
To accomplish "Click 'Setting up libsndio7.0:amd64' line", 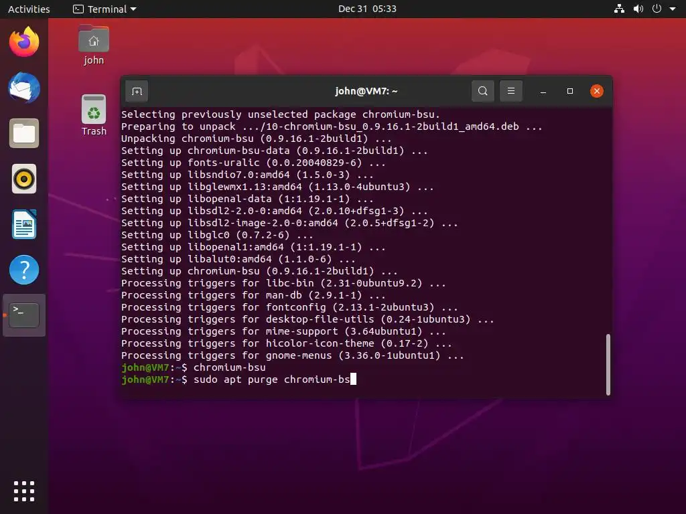I will (247, 175).
